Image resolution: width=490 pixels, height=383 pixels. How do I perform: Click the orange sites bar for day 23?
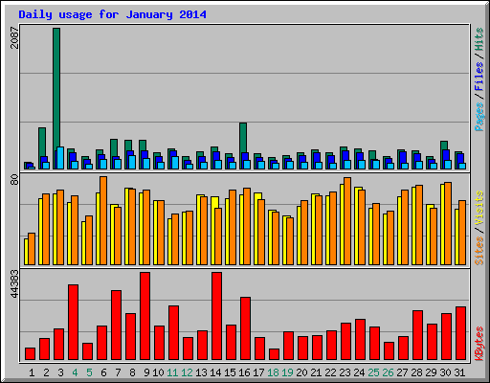347,221
